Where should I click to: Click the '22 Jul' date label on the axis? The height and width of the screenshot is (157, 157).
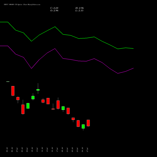[x=72, y=150]
